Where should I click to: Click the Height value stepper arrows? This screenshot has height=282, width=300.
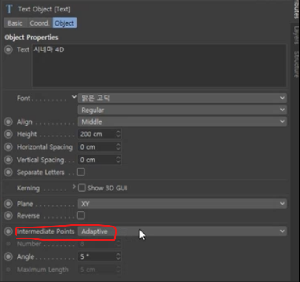click(x=118, y=134)
